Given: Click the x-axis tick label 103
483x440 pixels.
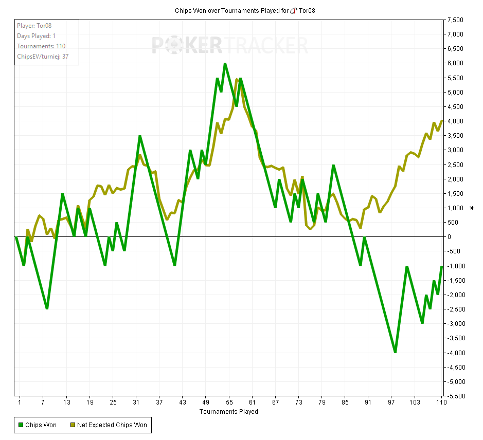Looking at the screenshot, I should 415,402.
